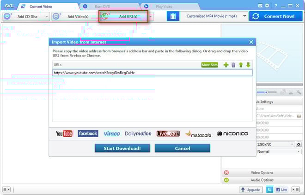Click the green More Sites button

[x=209, y=65]
